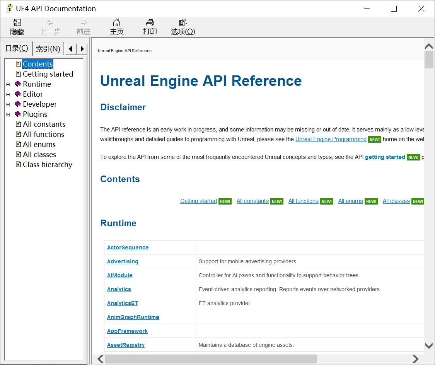Click the page icon beside All classes
Image resolution: width=435 pixels, height=365 pixels.
point(19,154)
